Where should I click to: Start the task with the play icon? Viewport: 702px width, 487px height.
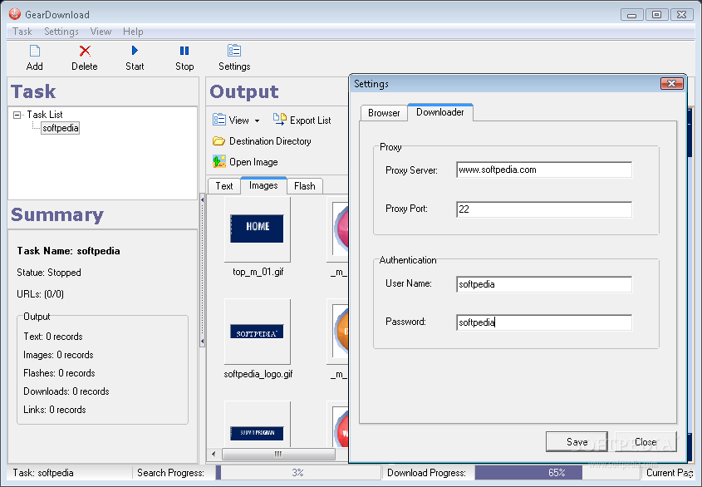tap(135, 51)
